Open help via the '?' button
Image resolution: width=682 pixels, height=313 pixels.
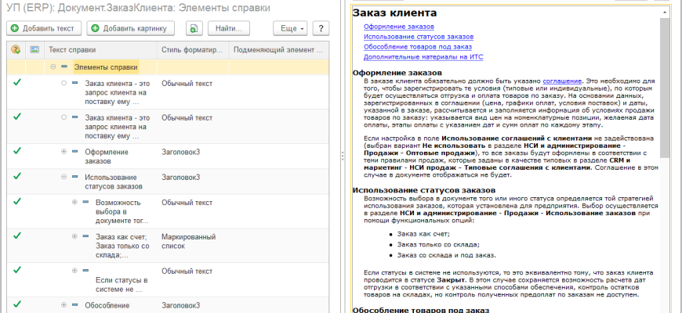click(320, 29)
